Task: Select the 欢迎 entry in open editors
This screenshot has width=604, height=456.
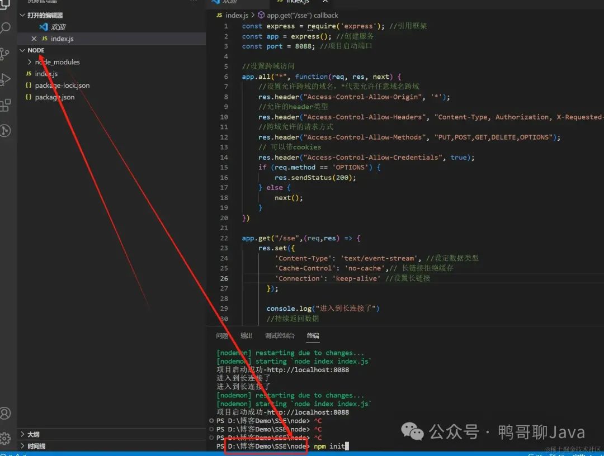Action: click(58, 27)
